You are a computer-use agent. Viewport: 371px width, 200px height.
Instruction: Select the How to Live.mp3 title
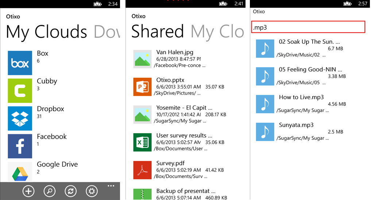(x=301, y=97)
